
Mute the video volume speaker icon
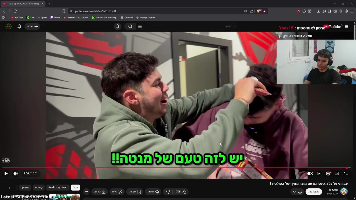16,173
